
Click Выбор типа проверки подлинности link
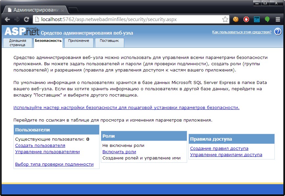click(x=54, y=164)
